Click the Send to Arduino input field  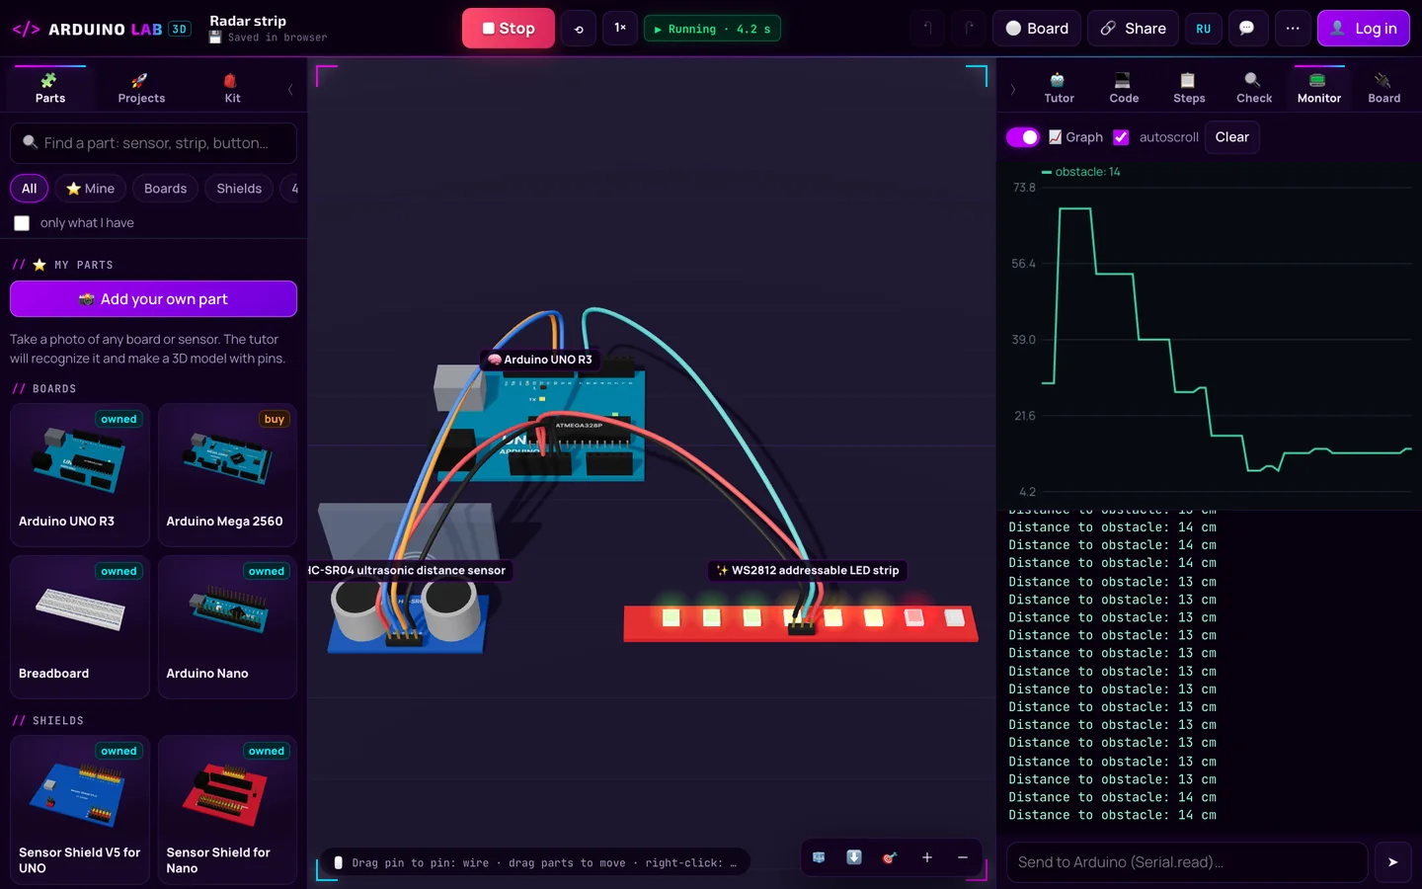click(1187, 862)
